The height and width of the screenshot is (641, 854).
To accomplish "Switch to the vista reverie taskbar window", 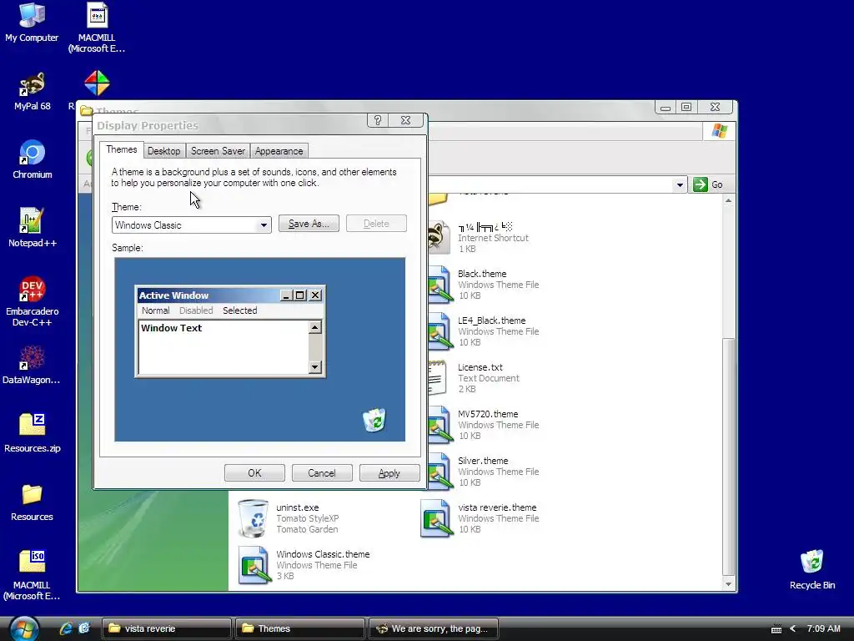I will [167, 628].
